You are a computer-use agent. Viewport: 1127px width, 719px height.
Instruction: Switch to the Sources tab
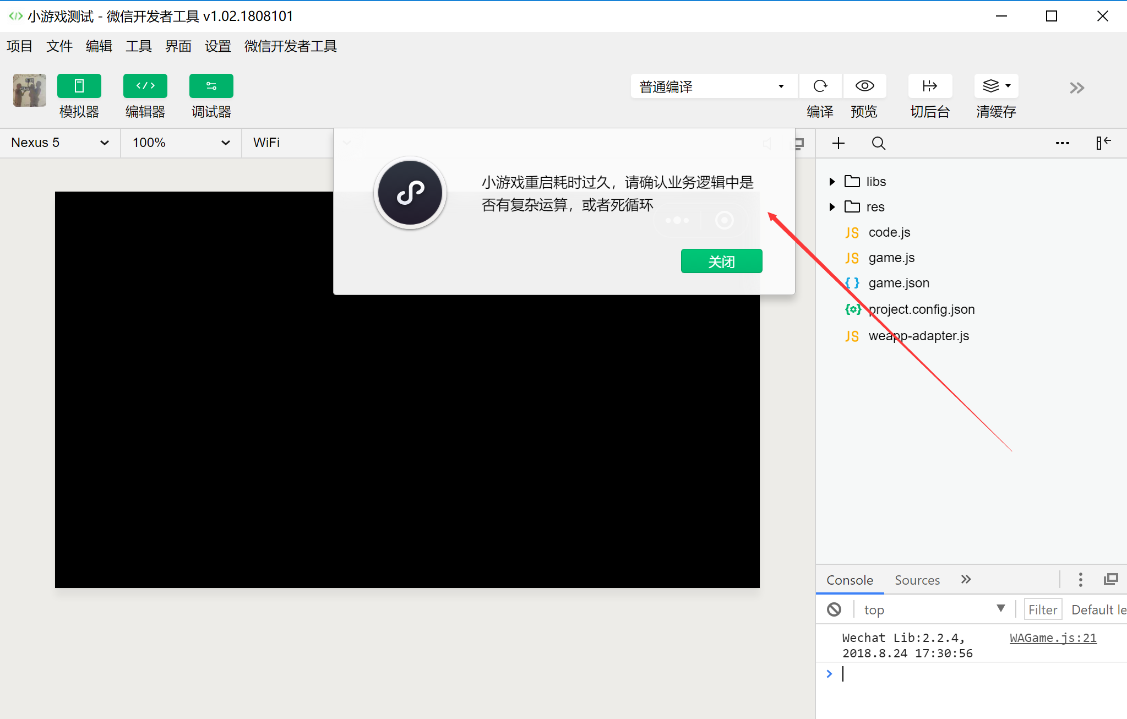tap(917, 580)
